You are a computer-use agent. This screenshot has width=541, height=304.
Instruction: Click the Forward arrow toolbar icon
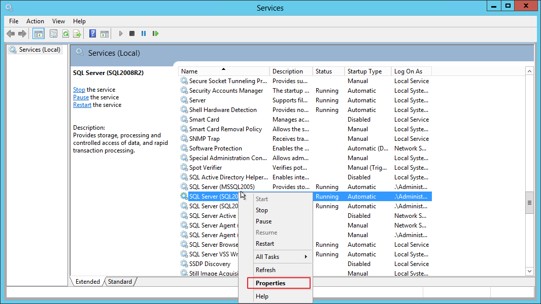[x=22, y=34]
